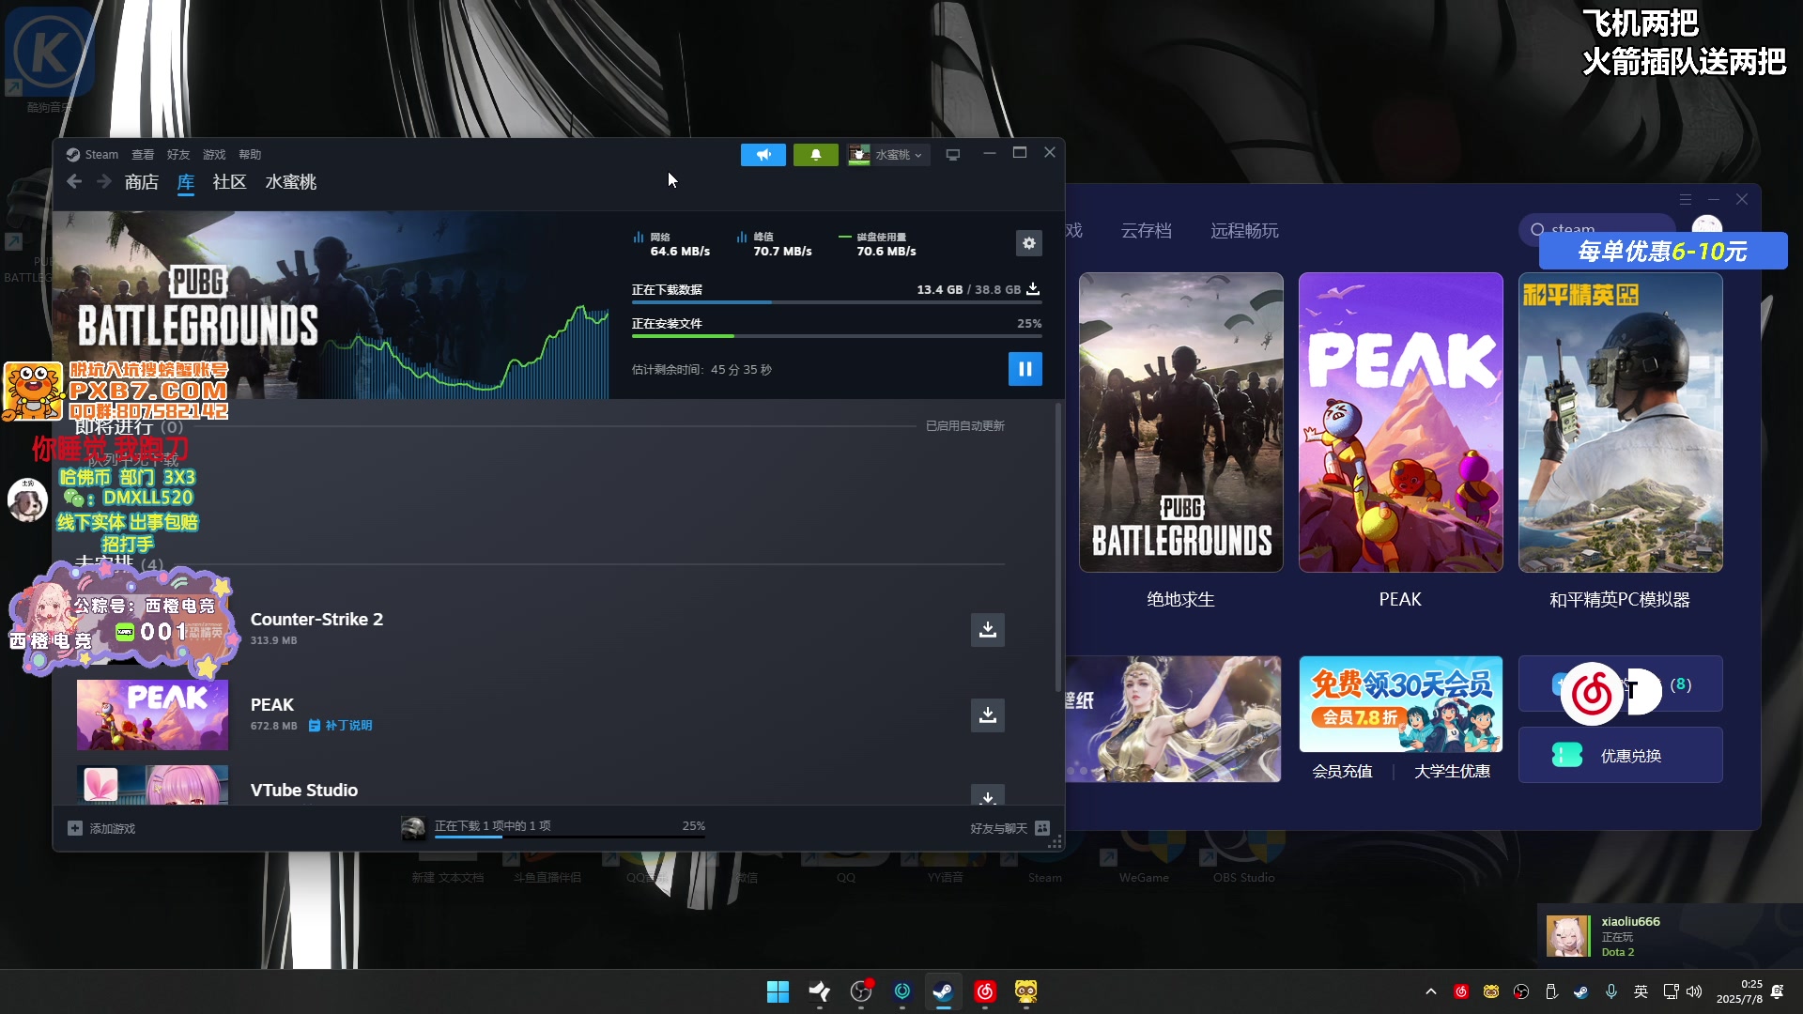Open Steam notifications bell
Viewport: 1803px width, 1014px height.
(x=815, y=155)
